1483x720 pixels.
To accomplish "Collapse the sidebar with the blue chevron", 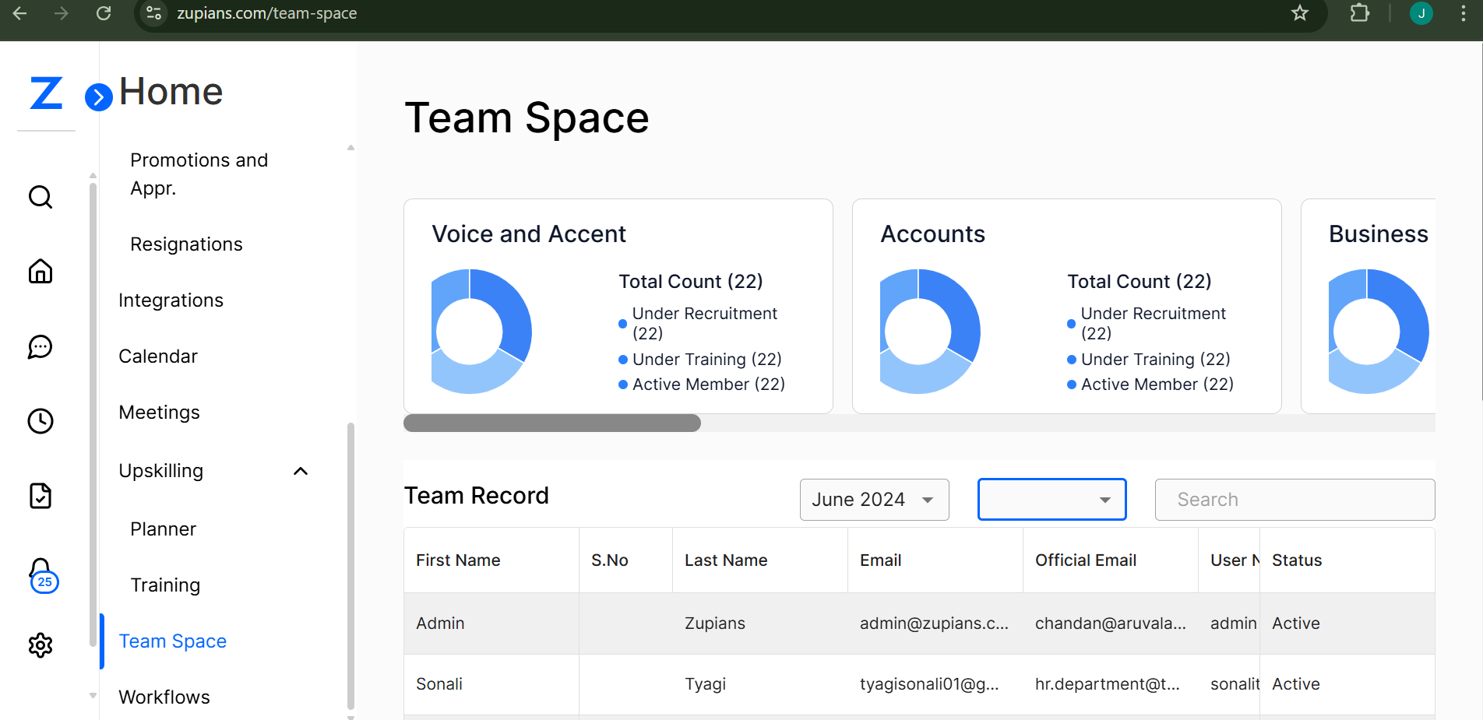I will click(98, 97).
